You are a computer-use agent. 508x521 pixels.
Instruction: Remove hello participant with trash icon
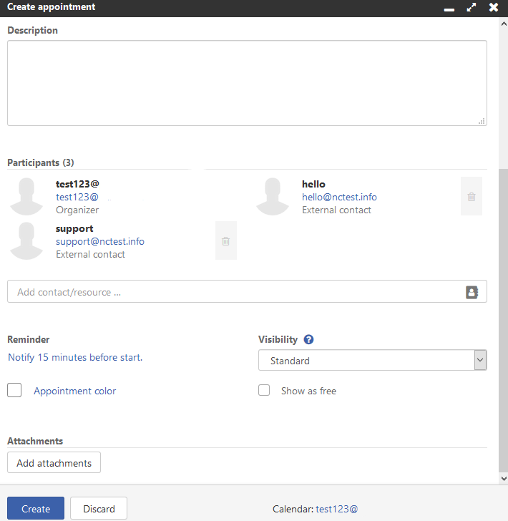[471, 196]
